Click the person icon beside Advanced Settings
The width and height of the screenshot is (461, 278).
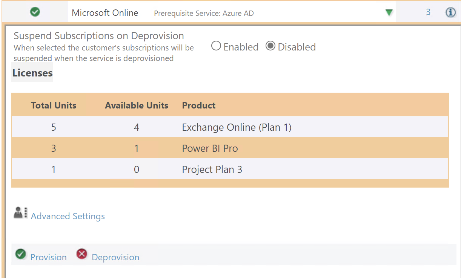click(20, 213)
